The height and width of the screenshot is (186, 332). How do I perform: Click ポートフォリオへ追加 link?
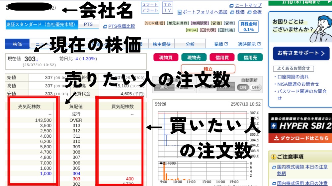point(205,12)
